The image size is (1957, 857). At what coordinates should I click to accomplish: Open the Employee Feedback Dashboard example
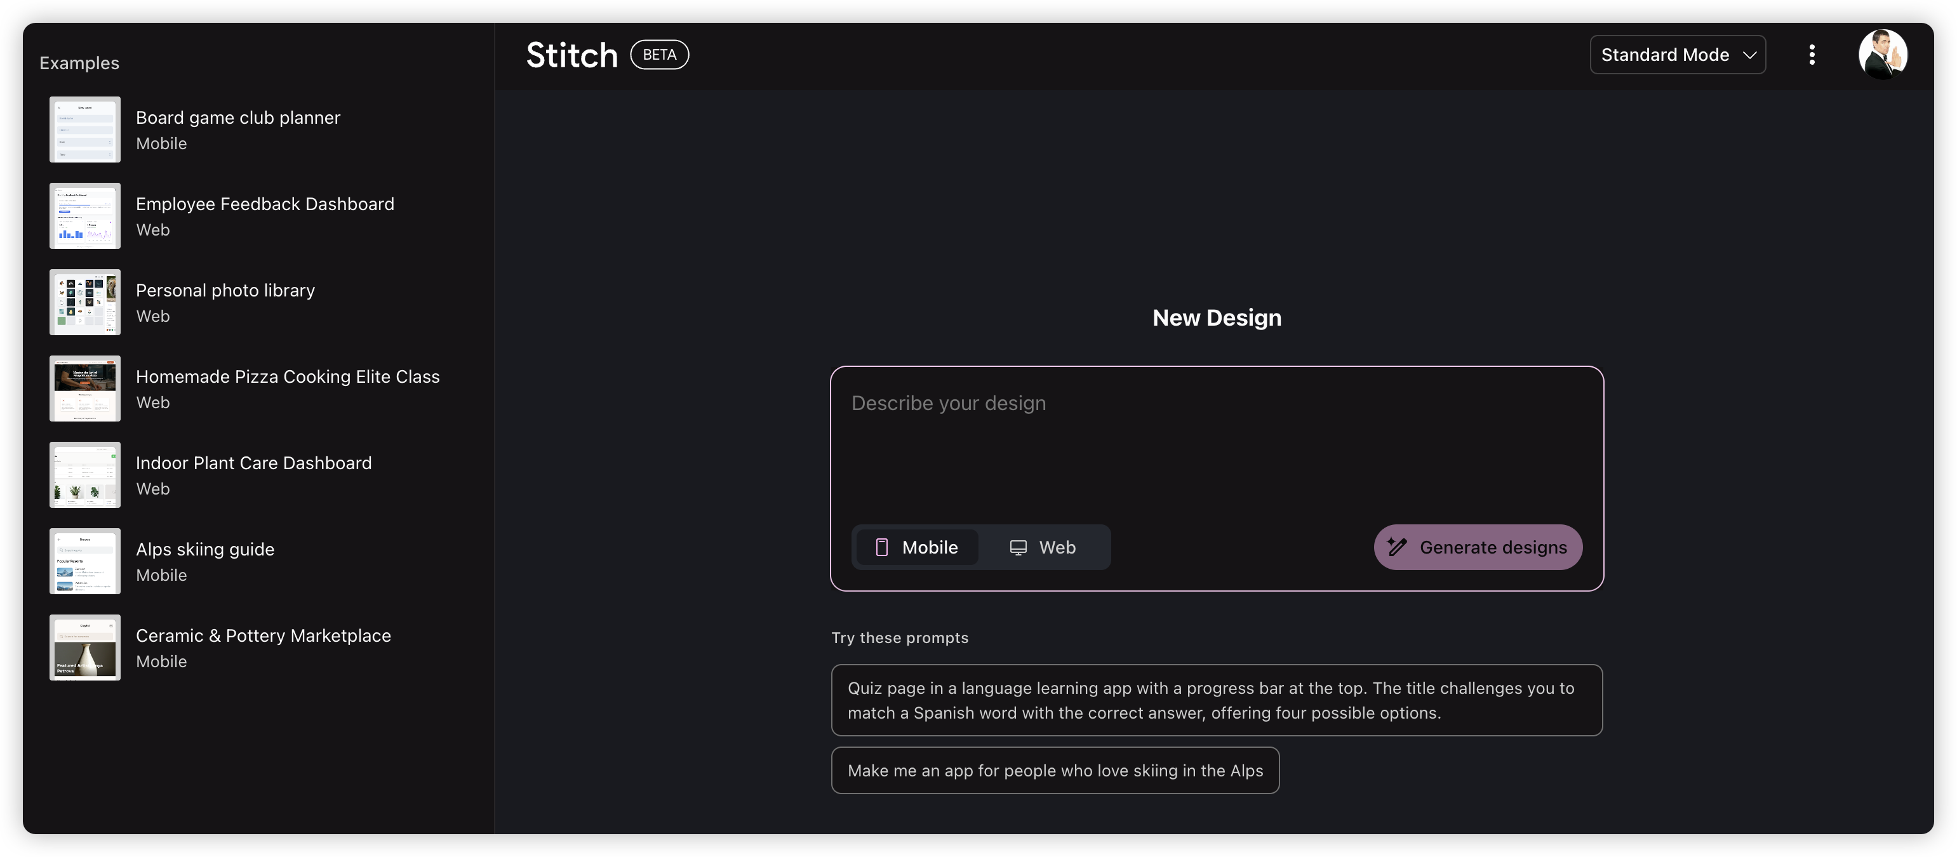264,204
